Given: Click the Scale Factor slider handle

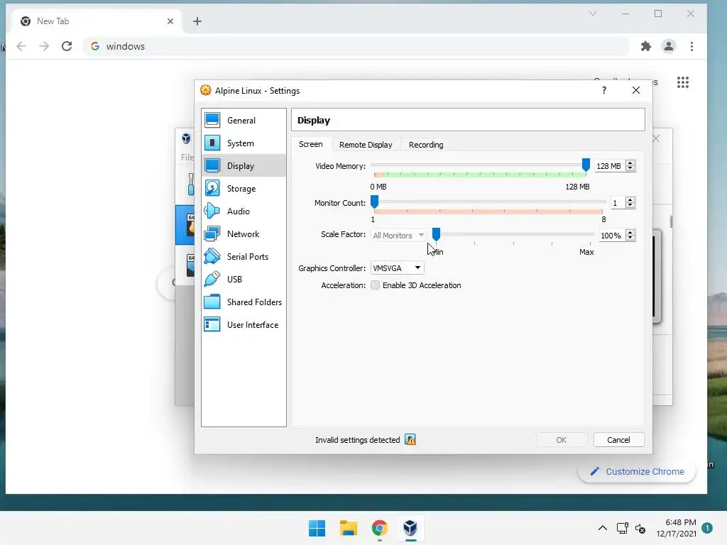Looking at the screenshot, I should point(436,234).
